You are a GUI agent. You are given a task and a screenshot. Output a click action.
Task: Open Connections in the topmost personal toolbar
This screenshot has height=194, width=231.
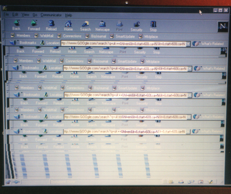[69, 36]
